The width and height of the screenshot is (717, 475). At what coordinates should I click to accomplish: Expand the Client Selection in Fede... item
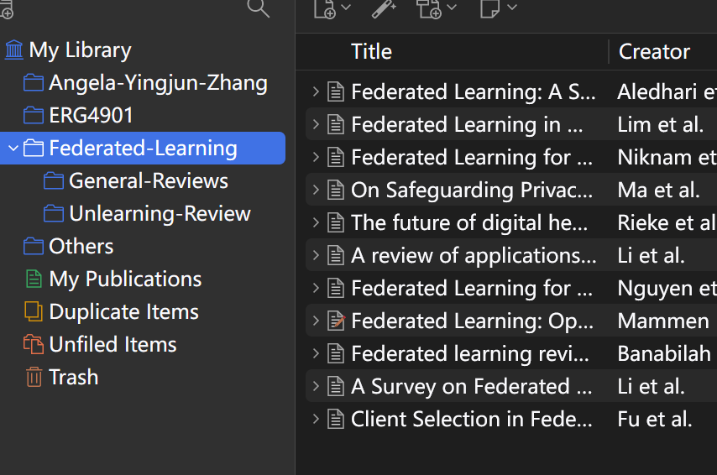[x=316, y=419]
